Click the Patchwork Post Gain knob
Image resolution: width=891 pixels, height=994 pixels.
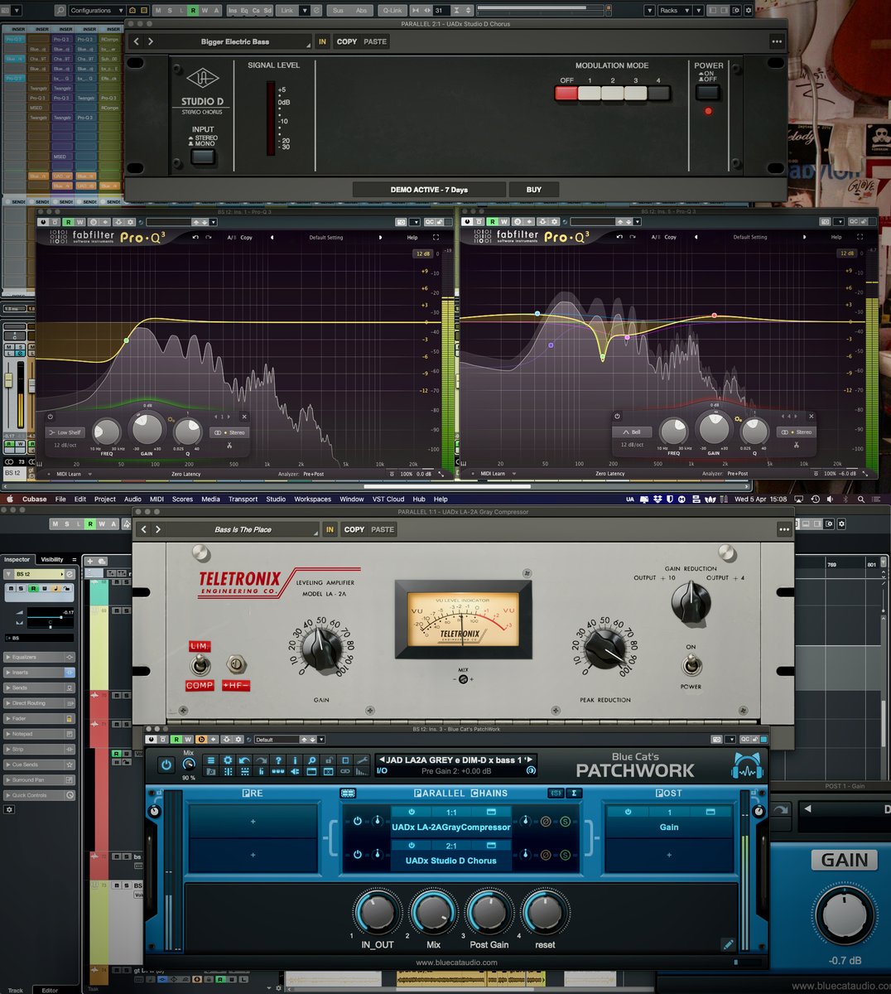coord(489,914)
